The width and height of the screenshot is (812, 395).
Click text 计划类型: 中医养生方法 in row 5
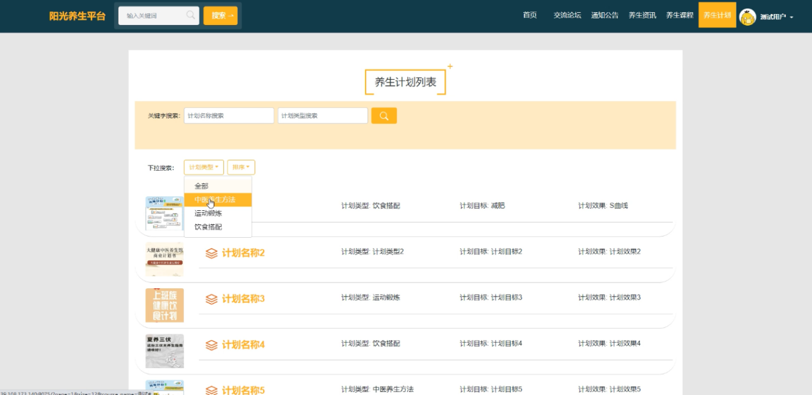378,389
